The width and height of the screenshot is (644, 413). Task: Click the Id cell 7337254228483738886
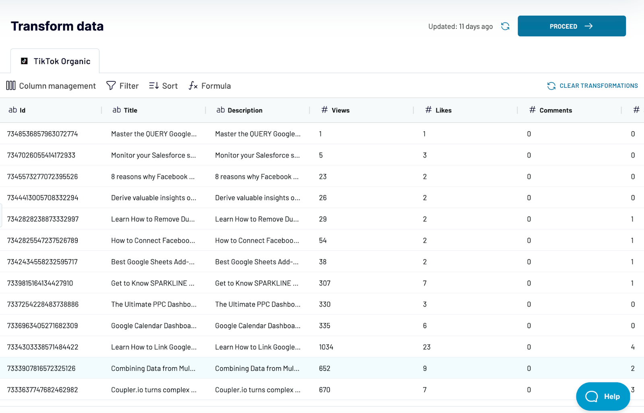[43, 304]
